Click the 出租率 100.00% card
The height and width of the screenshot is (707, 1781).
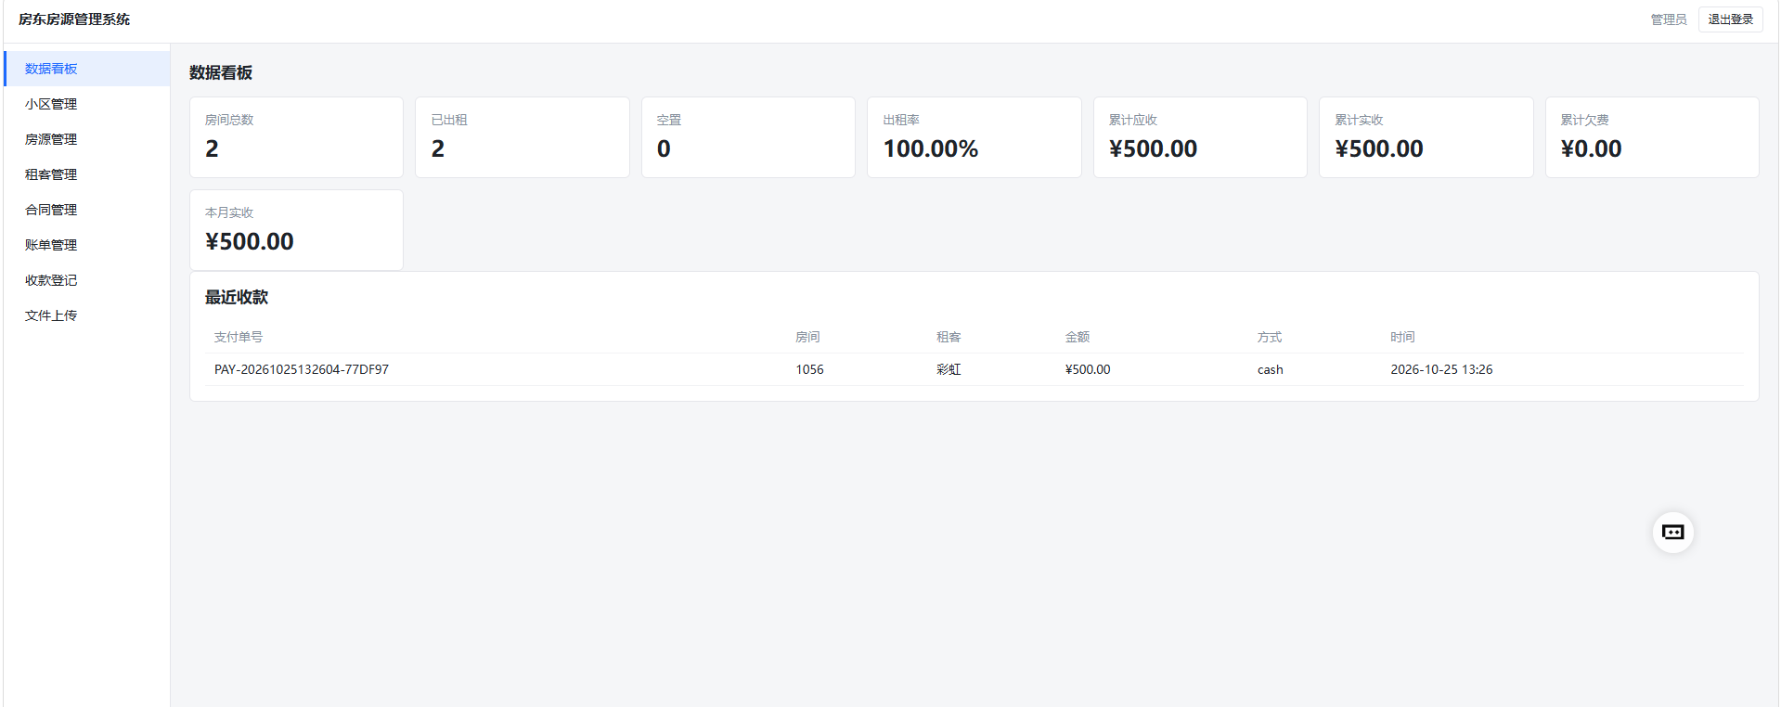(974, 137)
